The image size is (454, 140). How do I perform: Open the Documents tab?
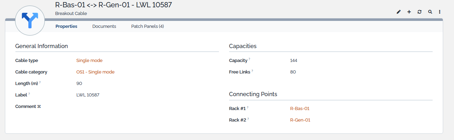104,26
